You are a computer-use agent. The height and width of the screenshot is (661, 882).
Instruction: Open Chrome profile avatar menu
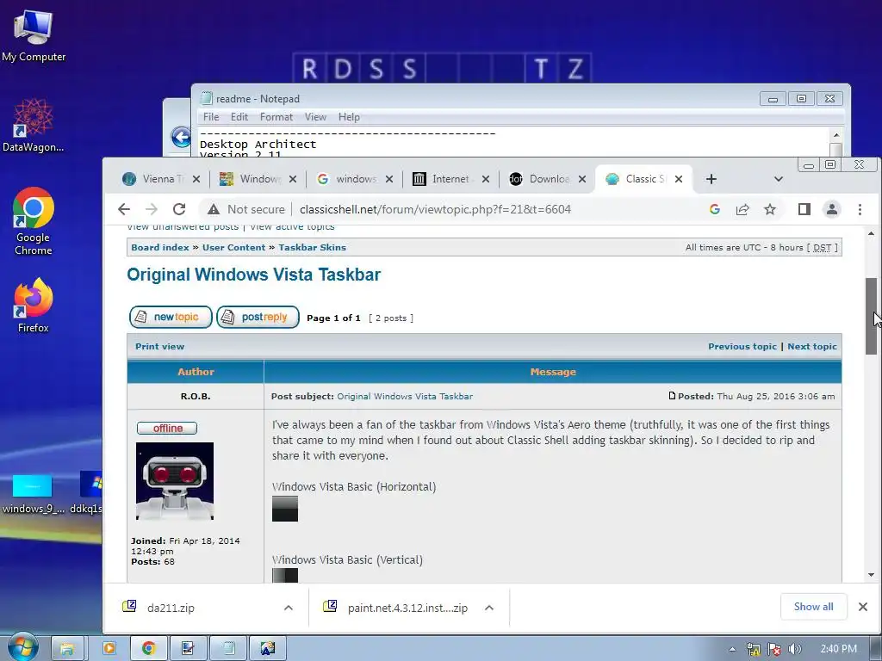click(x=831, y=209)
